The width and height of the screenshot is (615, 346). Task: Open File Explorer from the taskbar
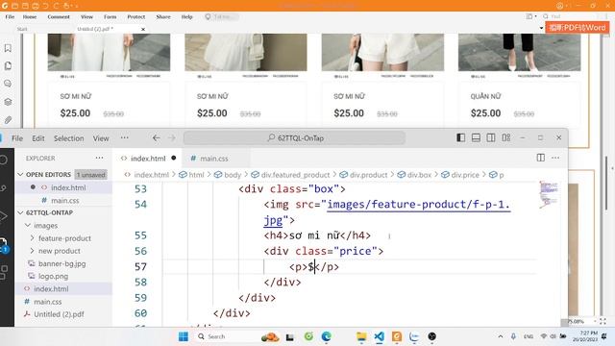(361, 336)
